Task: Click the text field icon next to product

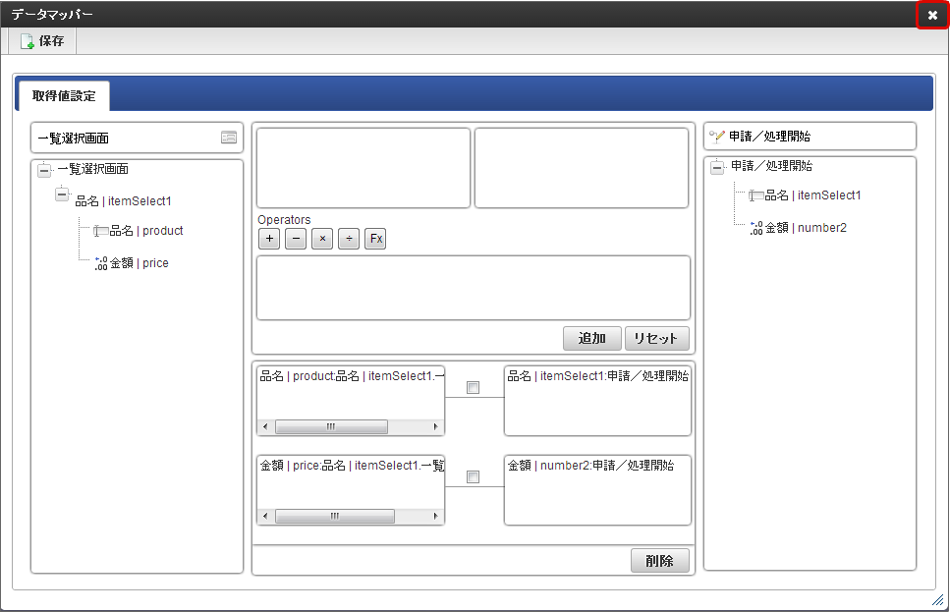Action: pos(100,231)
